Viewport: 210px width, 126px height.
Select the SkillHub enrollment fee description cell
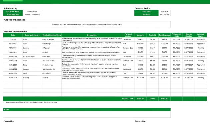[x=92, y=78]
